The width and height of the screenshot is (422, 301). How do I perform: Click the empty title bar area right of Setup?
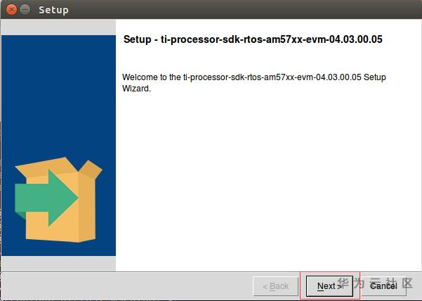click(x=242, y=10)
